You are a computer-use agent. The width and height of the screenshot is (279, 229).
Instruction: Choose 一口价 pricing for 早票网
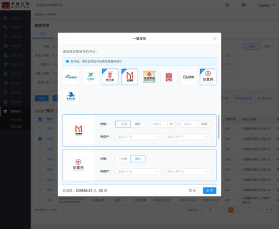pos(123,159)
